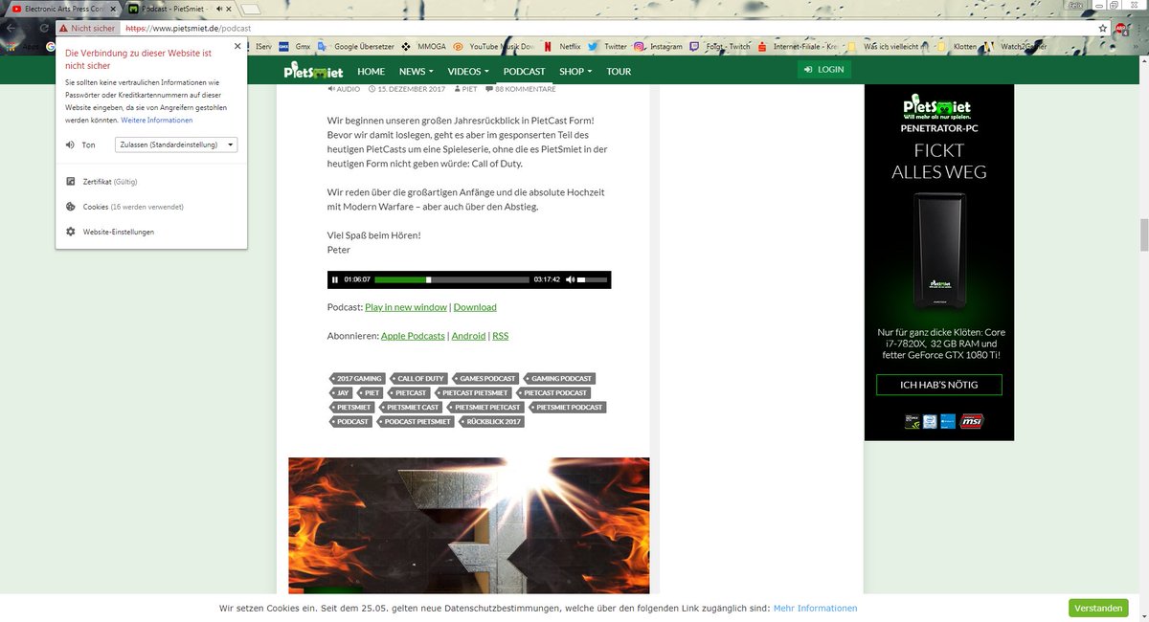The height and width of the screenshot is (622, 1149).
Task: Open the Instagram bookmark
Action: (x=658, y=46)
